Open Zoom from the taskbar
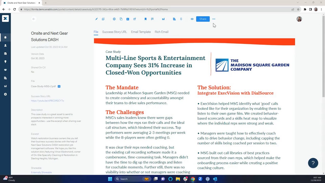 pyautogui.click(x=200, y=179)
